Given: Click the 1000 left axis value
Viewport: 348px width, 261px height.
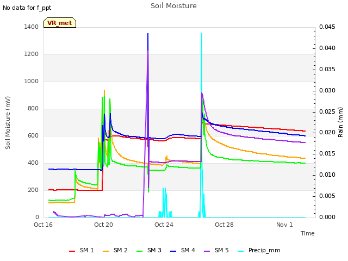Looking at the screenshot, I should pyautogui.click(x=32, y=81).
